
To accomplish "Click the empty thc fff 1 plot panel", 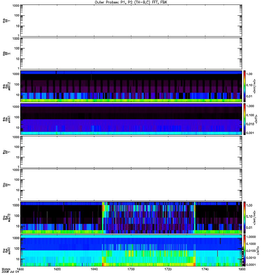I will pos(131,152).
